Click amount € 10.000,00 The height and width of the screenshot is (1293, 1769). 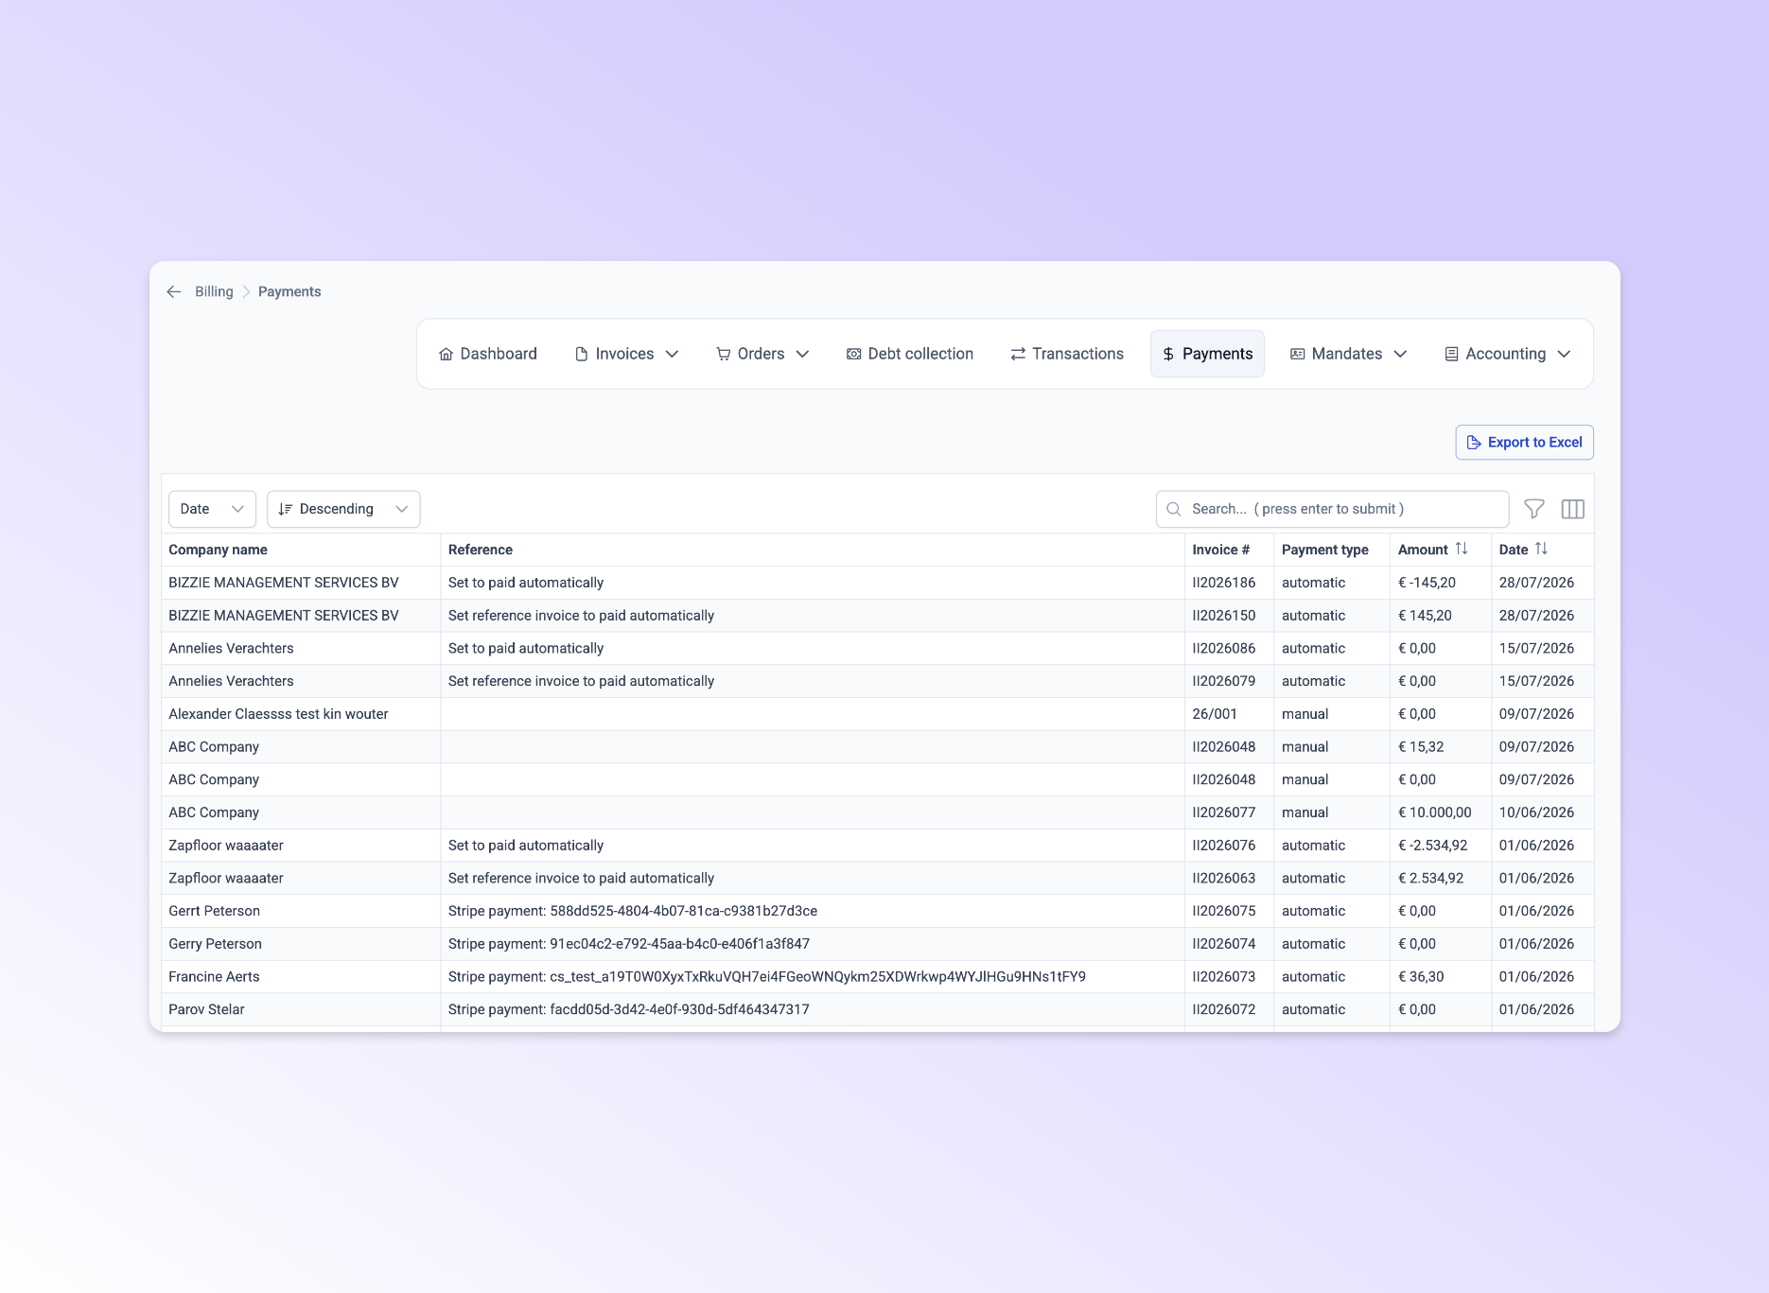(1435, 812)
